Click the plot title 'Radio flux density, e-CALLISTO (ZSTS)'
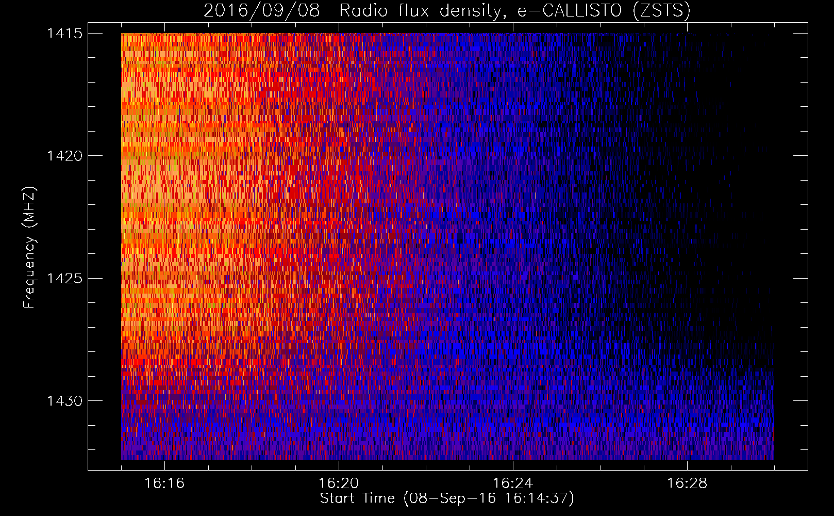834x516 pixels. (515, 10)
